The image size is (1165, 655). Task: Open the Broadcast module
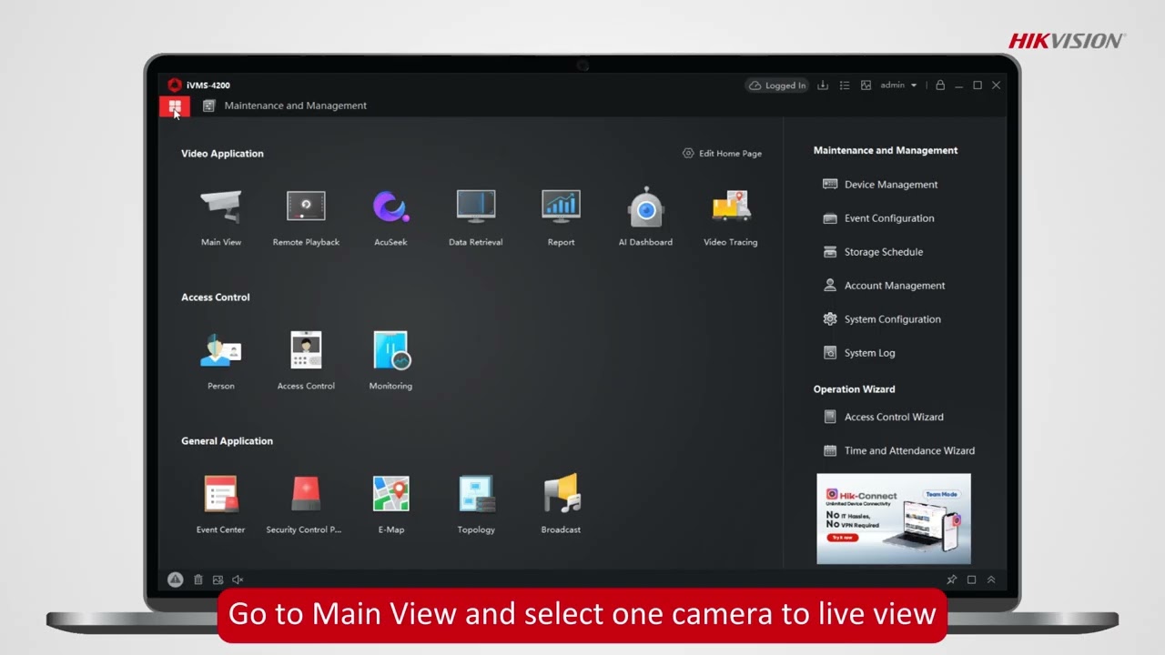pos(561,504)
